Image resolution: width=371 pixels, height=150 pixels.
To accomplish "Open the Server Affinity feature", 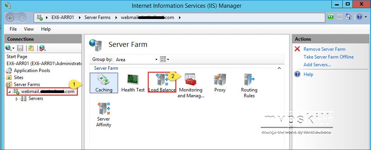I will tap(104, 114).
